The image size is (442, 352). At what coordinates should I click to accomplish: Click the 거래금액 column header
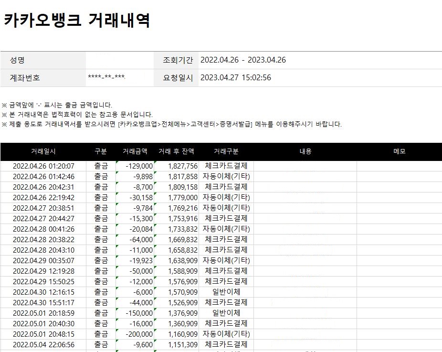coord(135,151)
